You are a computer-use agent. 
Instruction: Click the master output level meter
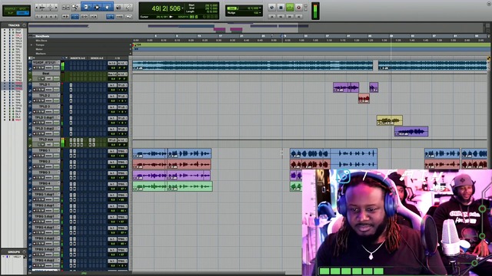coord(315,11)
